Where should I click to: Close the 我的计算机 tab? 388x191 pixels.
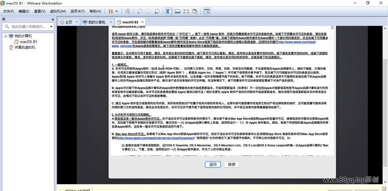point(111,22)
